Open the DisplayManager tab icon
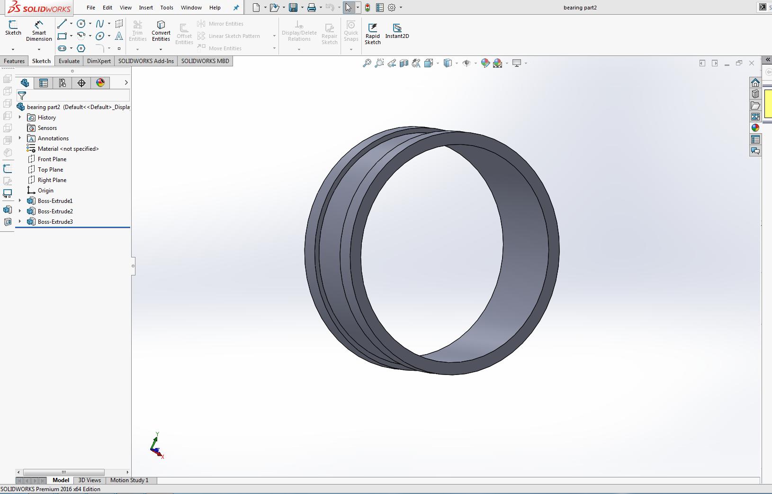772x494 pixels. pyautogui.click(x=100, y=83)
